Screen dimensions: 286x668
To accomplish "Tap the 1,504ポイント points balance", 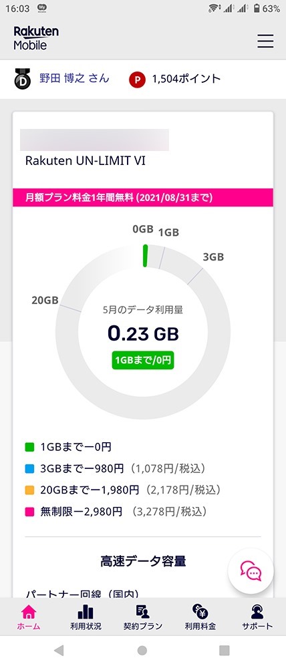I will [186, 79].
